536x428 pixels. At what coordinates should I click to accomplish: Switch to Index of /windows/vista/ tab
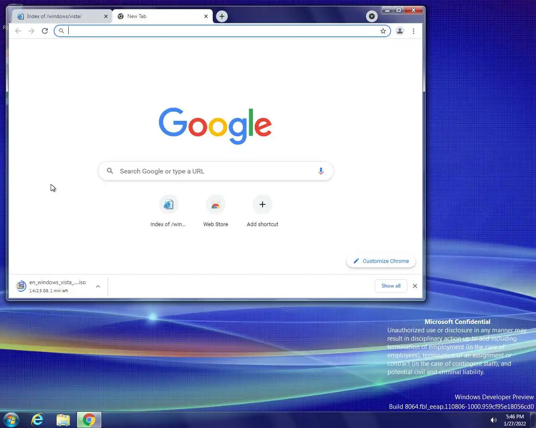click(x=62, y=16)
